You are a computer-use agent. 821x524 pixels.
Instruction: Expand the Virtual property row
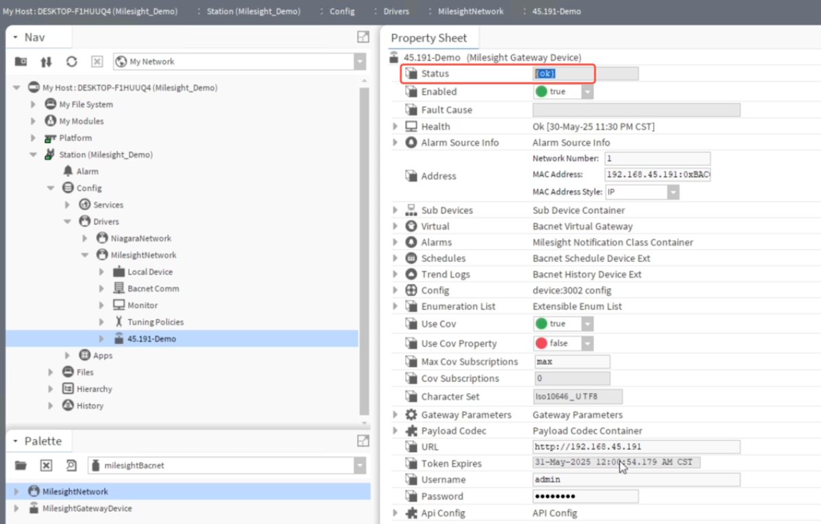pyautogui.click(x=395, y=226)
